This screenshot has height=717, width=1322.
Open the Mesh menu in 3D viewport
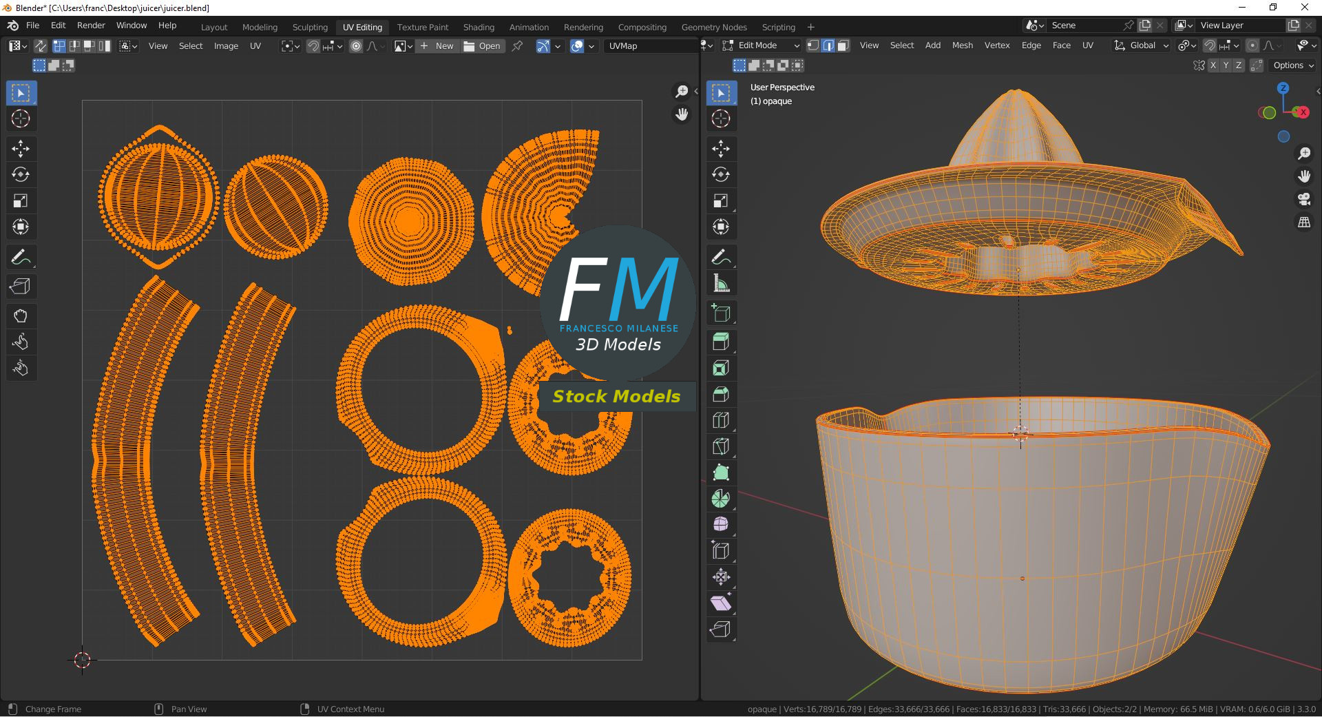[x=962, y=45]
